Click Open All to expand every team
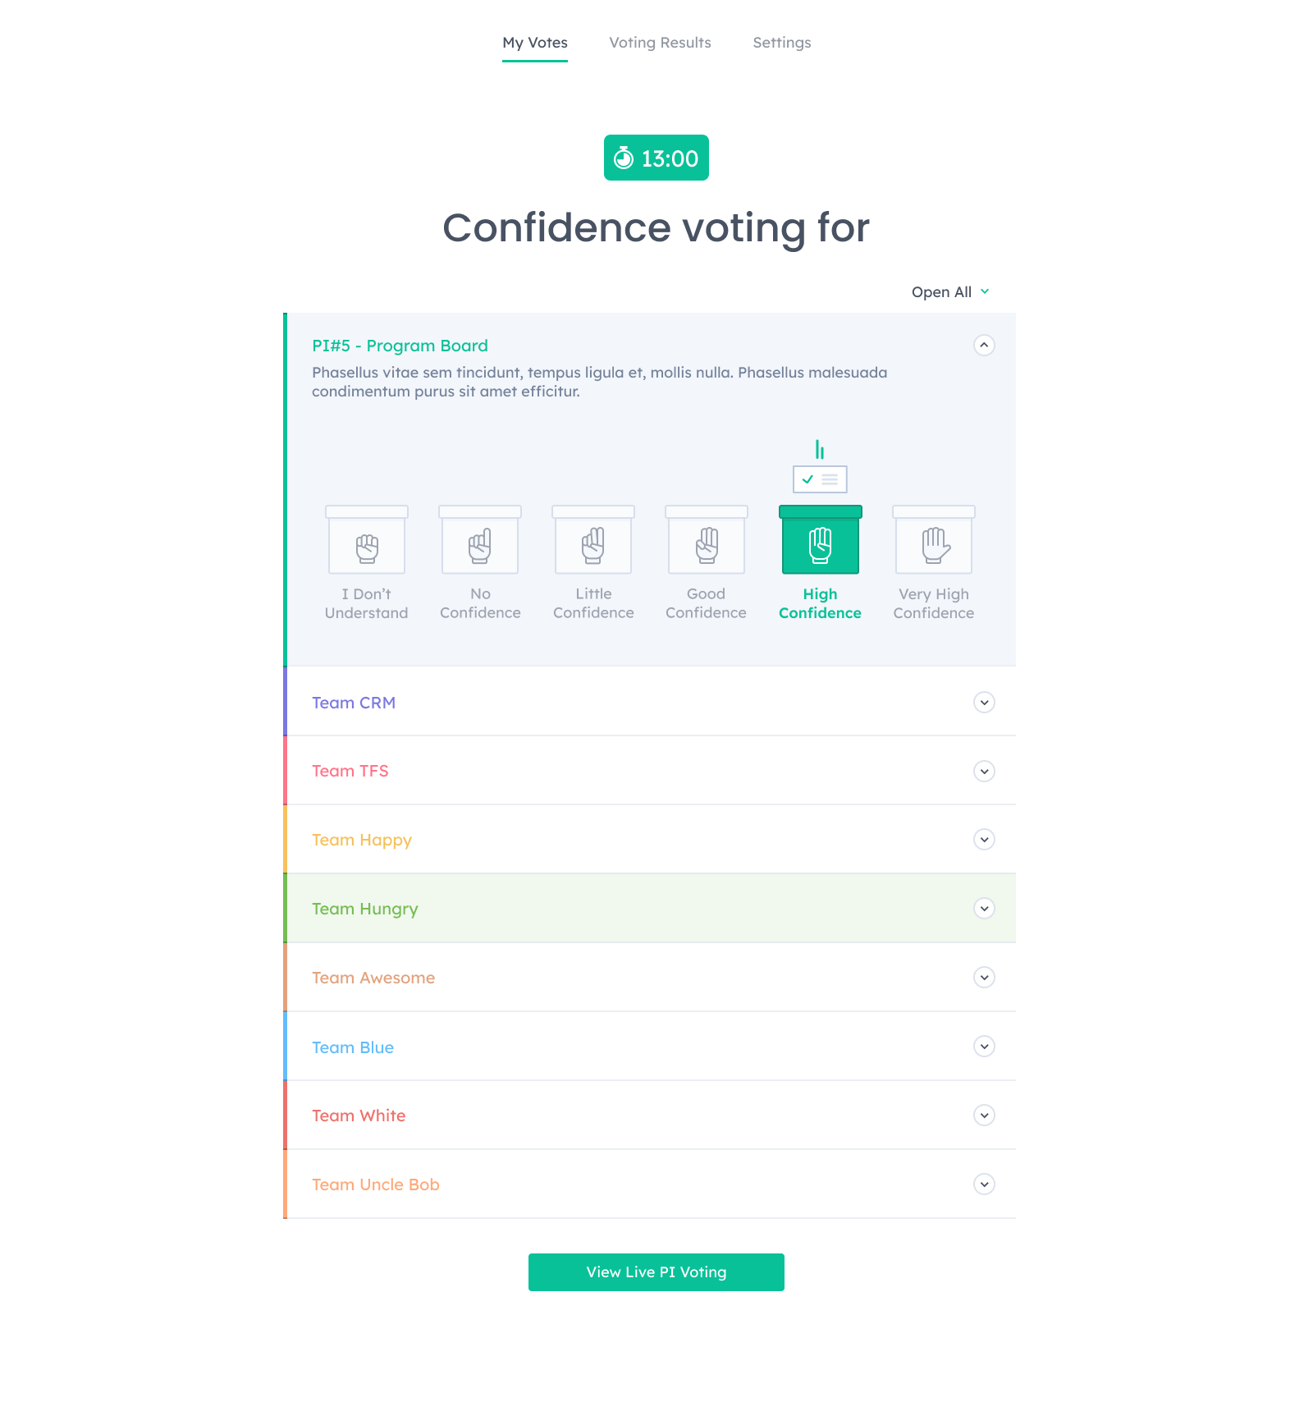Image resolution: width=1313 pixels, height=1402 pixels. [949, 291]
